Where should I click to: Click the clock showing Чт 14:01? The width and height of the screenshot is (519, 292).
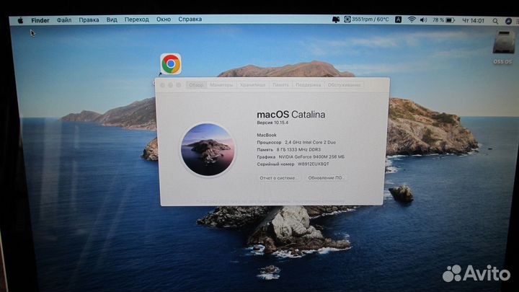click(473, 20)
